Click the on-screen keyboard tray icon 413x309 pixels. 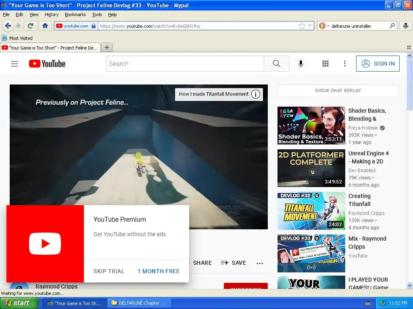(368, 303)
